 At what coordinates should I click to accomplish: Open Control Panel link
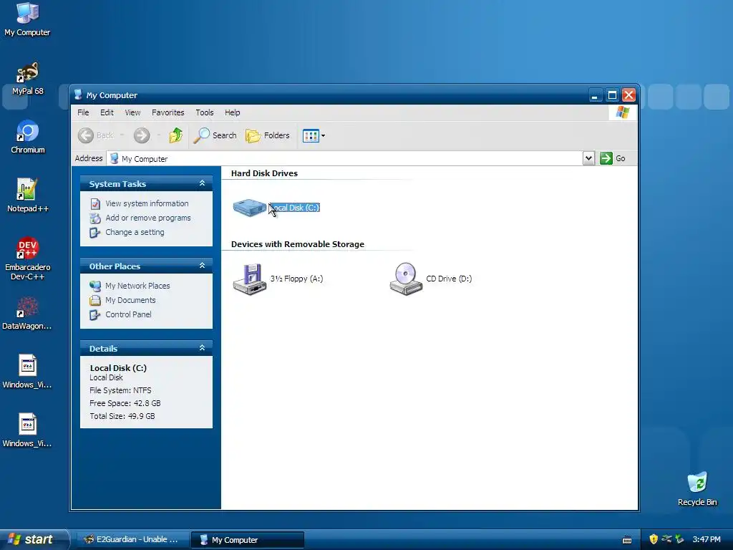(128, 314)
